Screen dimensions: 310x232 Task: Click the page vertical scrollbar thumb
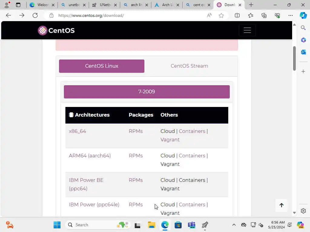pos(294,58)
